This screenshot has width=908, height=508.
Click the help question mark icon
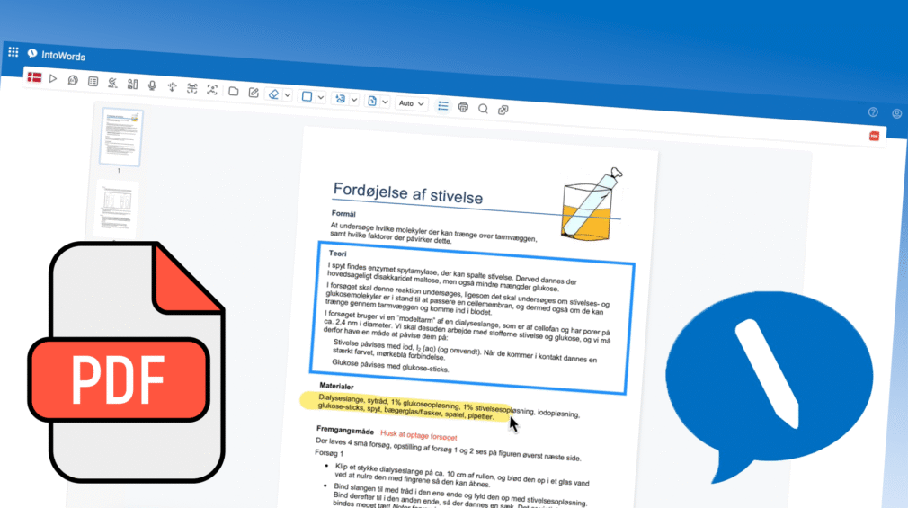click(872, 112)
